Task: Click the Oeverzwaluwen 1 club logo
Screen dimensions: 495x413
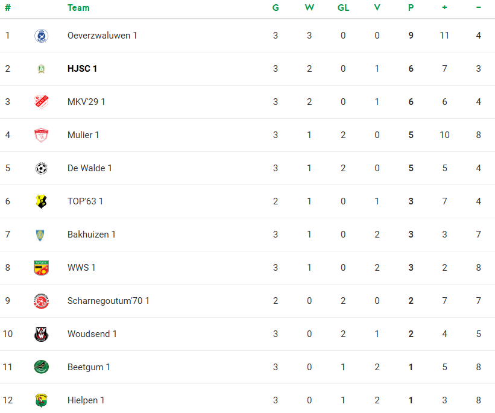Action: click(41, 36)
